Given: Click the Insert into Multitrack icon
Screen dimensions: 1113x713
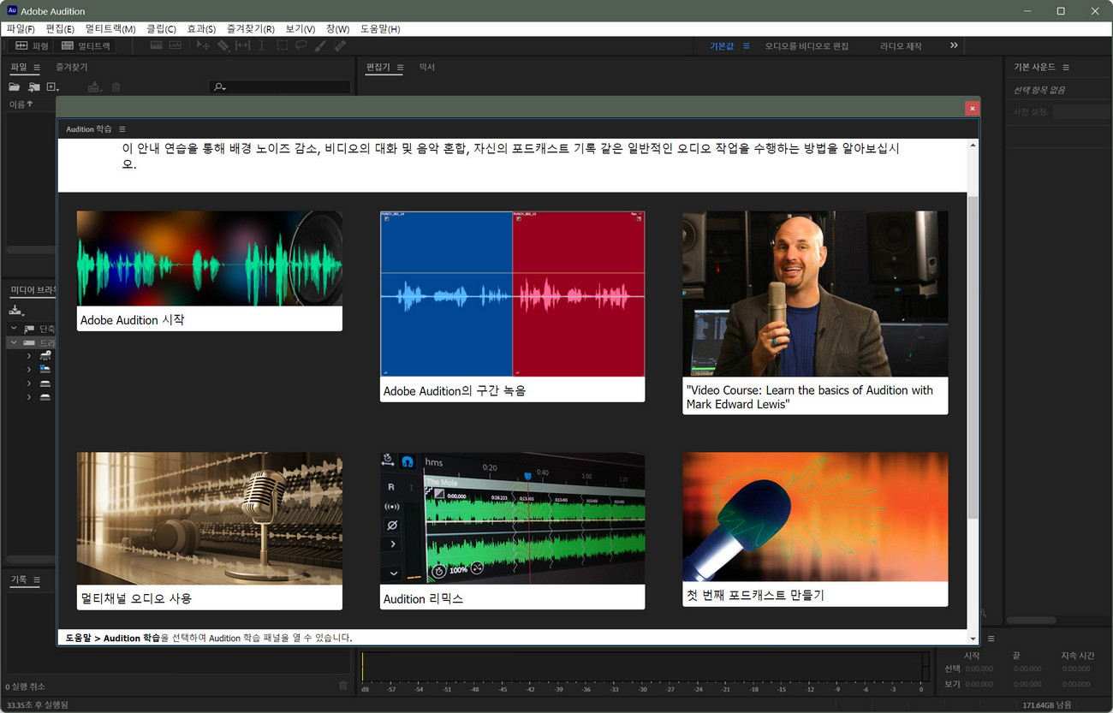Looking at the screenshot, I should pyautogui.click(x=94, y=86).
